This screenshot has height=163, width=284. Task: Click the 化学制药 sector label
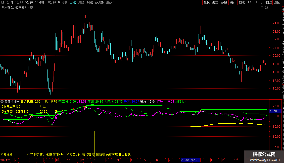click(x=33, y=154)
